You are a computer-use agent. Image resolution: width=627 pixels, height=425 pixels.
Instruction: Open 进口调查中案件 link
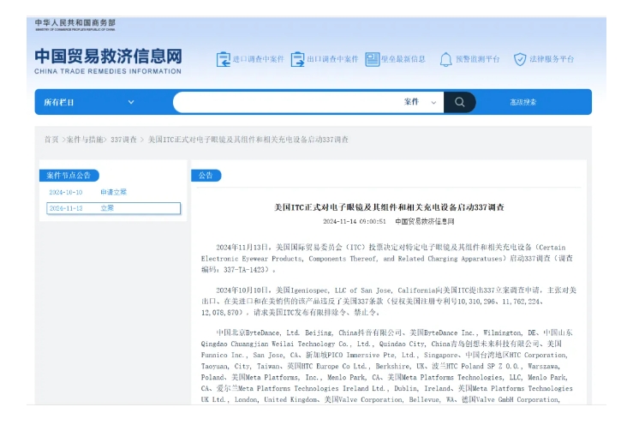coord(259,59)
